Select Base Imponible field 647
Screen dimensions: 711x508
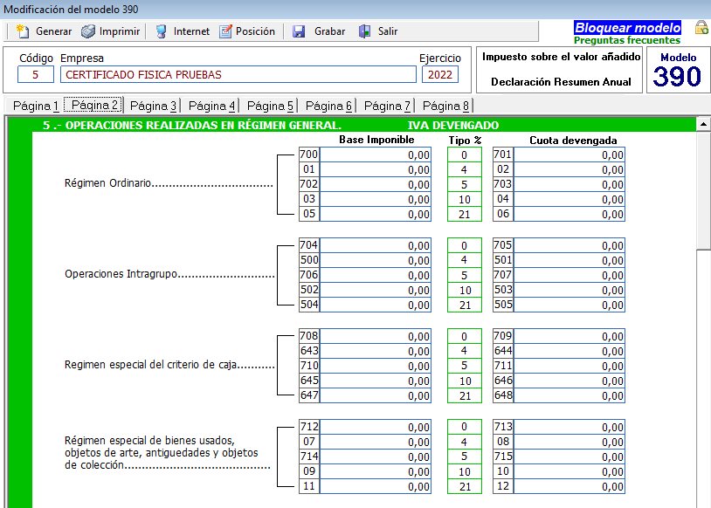click(x=376, y=395)
